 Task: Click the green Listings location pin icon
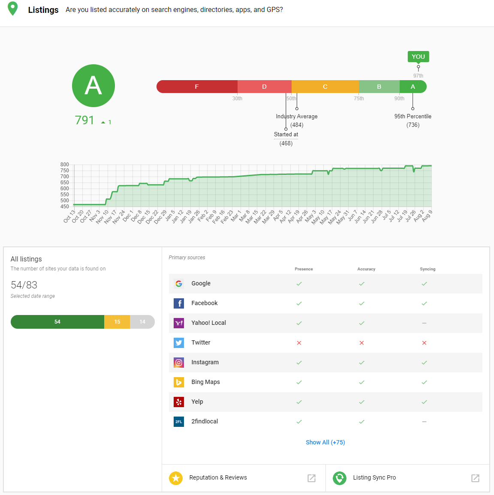coord(12,9)
